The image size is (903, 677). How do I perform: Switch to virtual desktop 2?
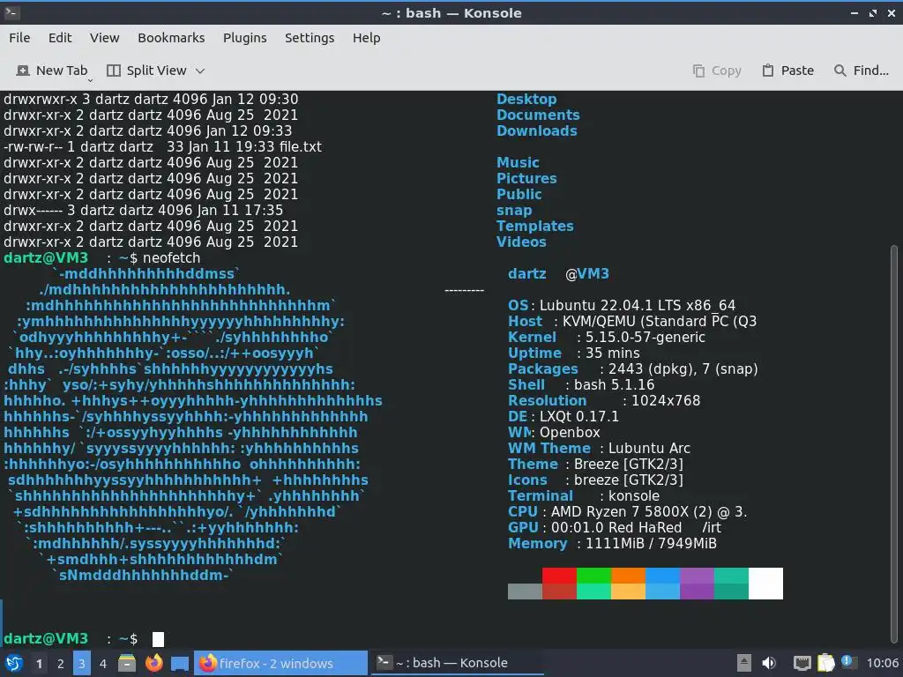(61, 664)
